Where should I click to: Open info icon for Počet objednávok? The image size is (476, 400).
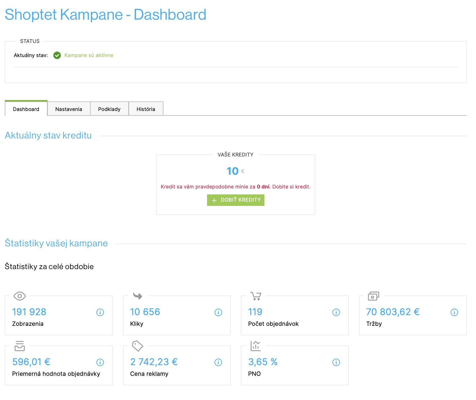coord(336,312)
